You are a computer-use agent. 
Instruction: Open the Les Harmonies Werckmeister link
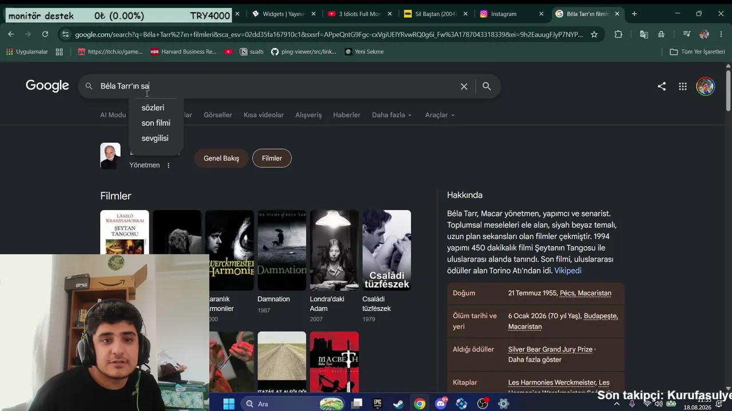pos(552,382)
